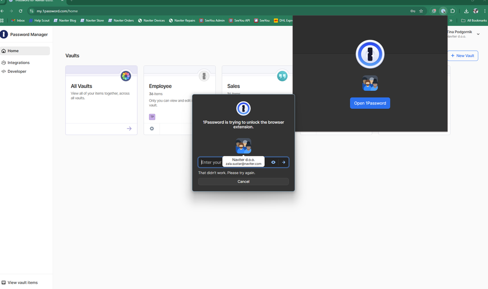Create a New Vault
This screenshot has height=289, width=488.
click(x=462, y=56)
